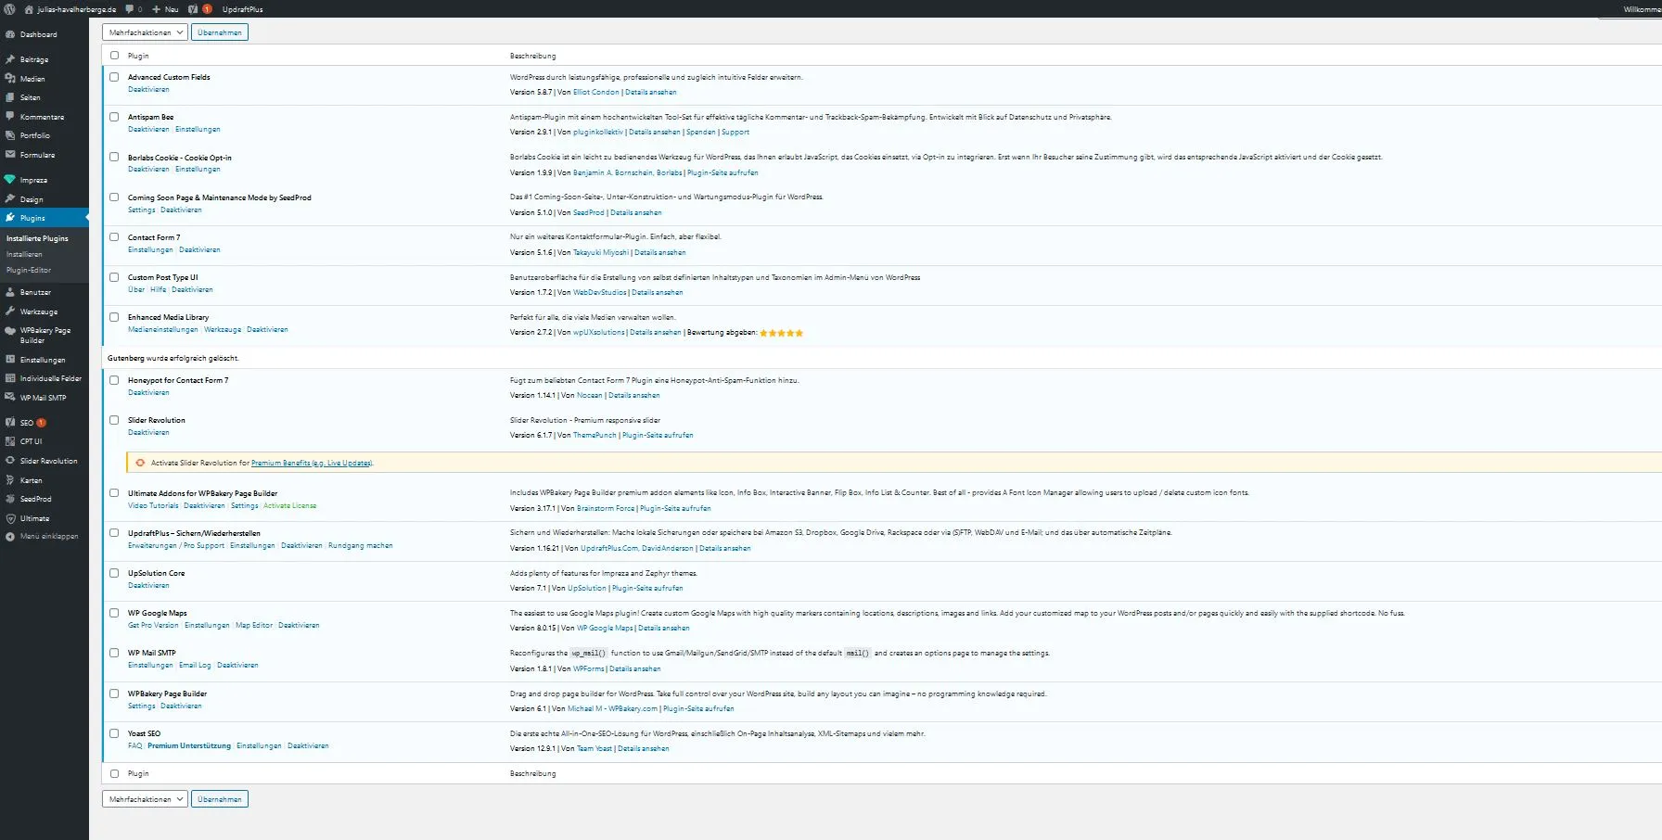1662x840 pixels.
Task: Click the Benutzer user icon
Action: tap(10, 292)
